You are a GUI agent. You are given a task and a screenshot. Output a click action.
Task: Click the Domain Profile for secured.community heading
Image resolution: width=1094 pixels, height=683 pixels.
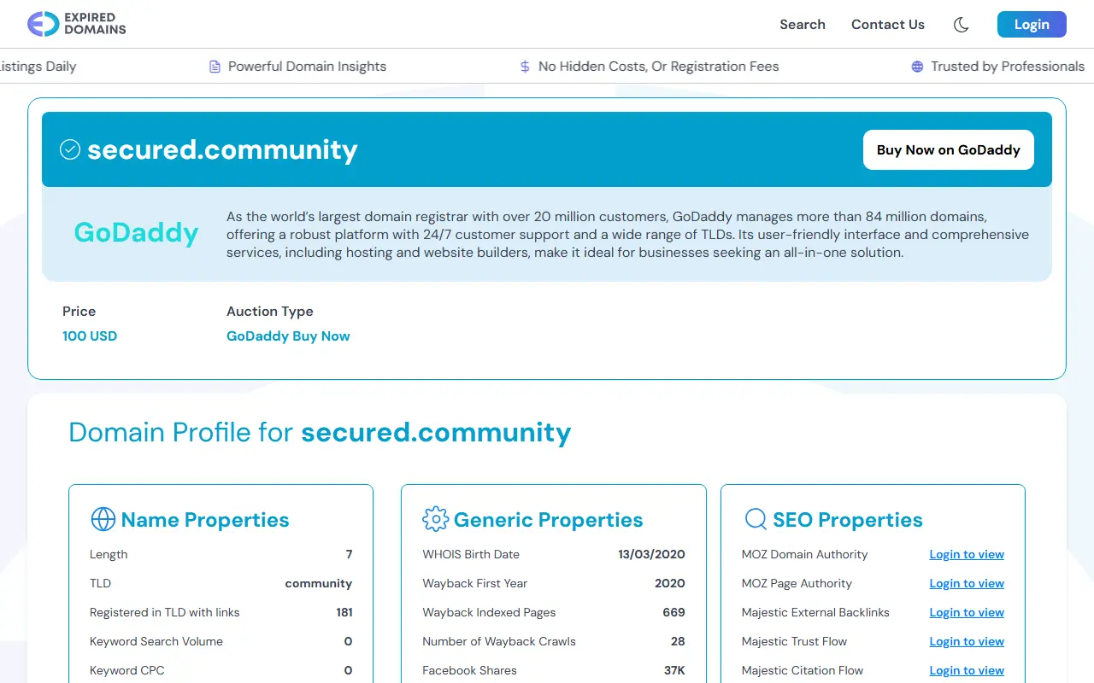[320, 432]
